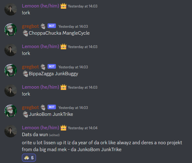This screenshot has width=192, height=163.
Task: Toggle the reaction with count 5
Action: click(29, 158)
